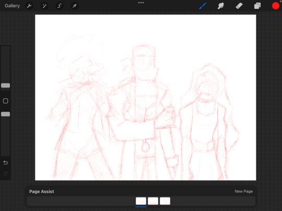The image size is (282, 211).
Task: Open the Layers panel
Action: pyautogui.click(x=257, y=6)
